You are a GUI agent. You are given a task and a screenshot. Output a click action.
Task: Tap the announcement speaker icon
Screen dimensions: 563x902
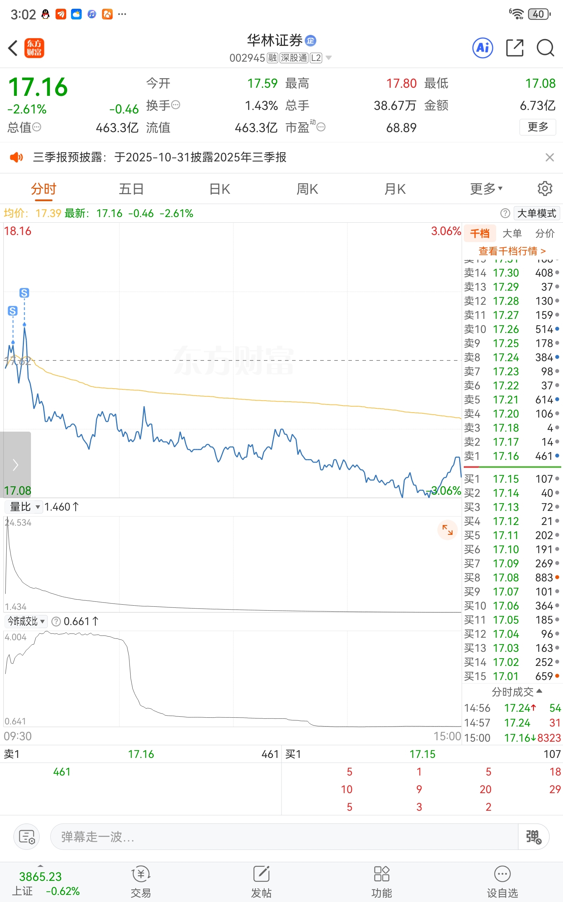coord(17,157)
